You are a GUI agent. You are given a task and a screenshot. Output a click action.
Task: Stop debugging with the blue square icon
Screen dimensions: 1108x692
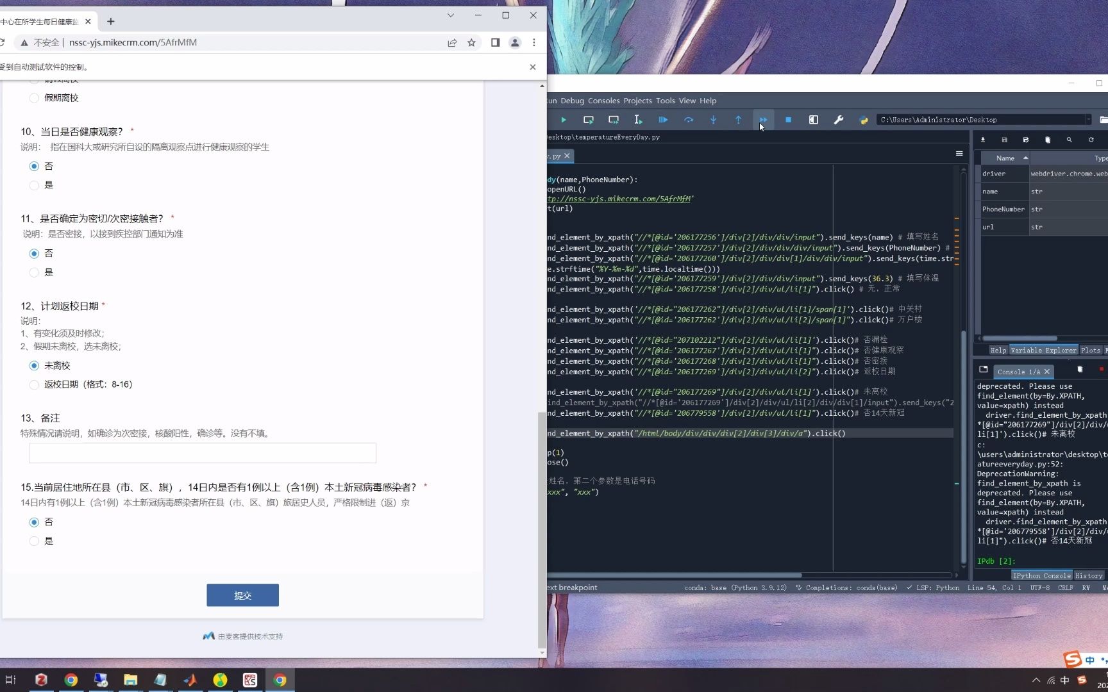click(x=788, y=120)
